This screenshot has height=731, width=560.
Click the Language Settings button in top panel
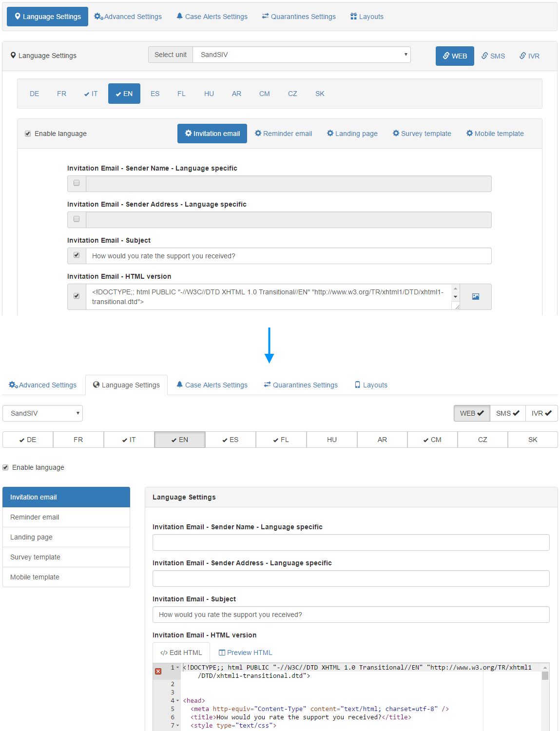(x=47, y=17)
